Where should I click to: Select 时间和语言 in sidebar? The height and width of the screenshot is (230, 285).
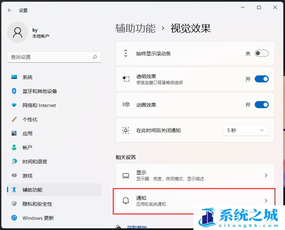(54, 161)
